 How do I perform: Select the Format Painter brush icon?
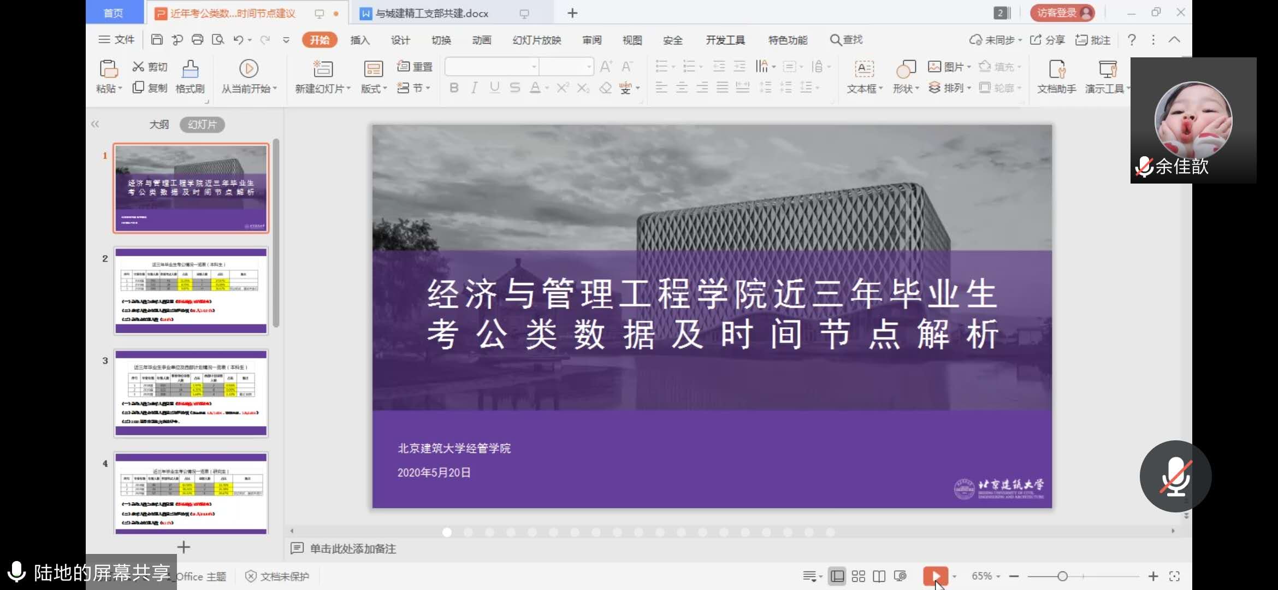(x=190, y=69)
